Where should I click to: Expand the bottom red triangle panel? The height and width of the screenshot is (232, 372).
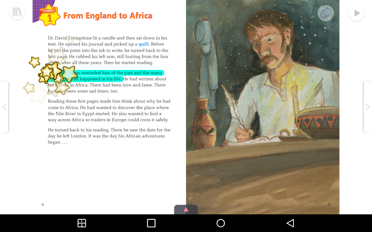pyautogui.click(x=186, y=210)
